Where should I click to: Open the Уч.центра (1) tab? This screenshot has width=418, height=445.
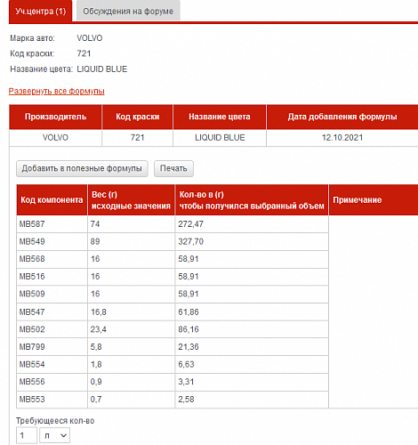coord(41,12)
